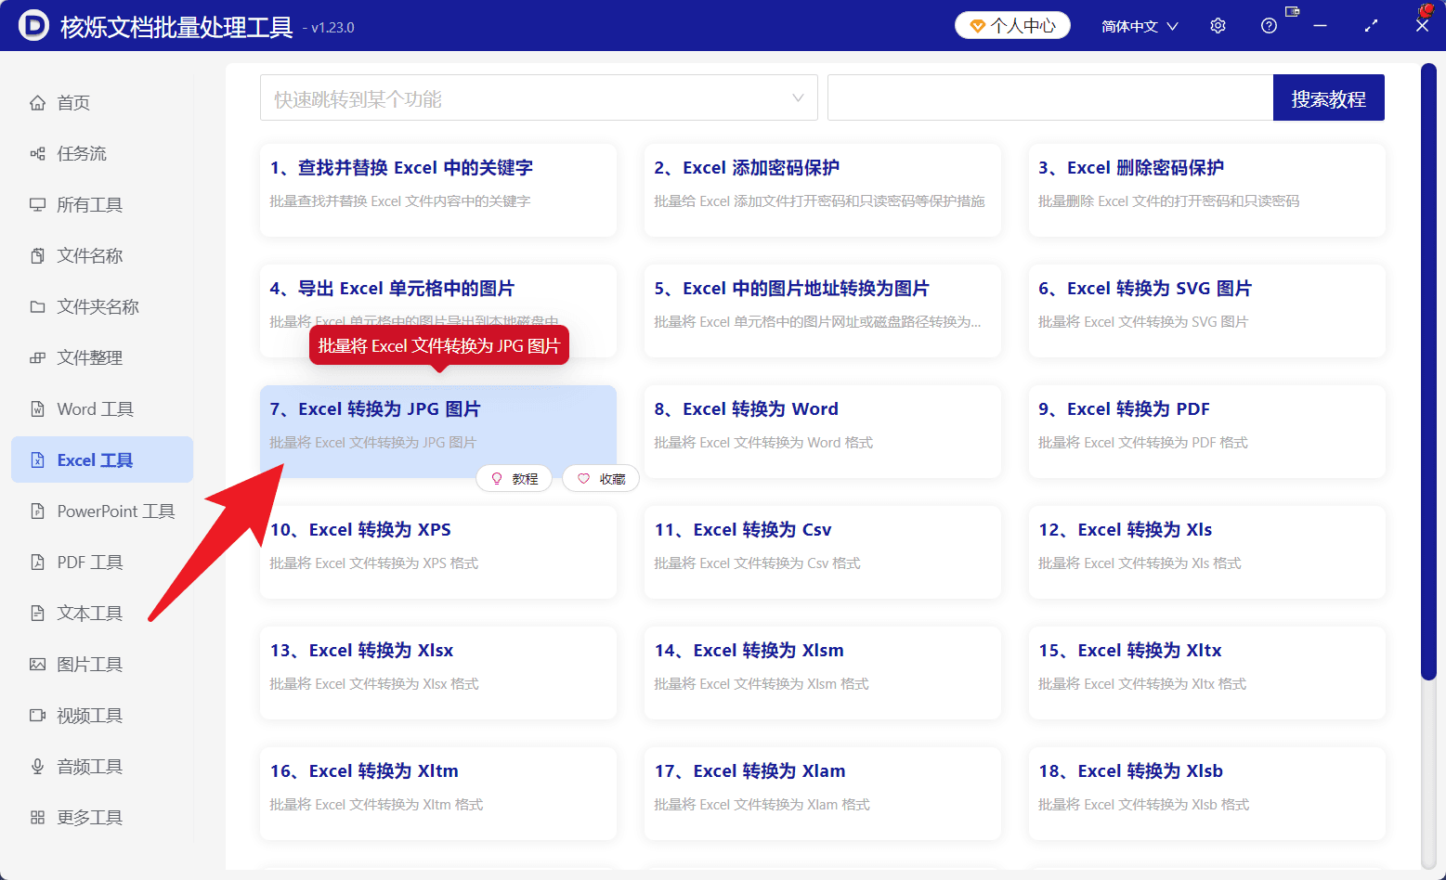Select Excel 转换为 JPG 图片 card
The width and height of the screenshot is (1446, 880).
pos(438,432)
